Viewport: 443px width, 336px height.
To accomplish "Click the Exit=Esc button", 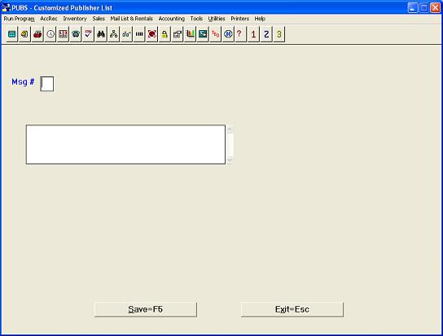I will click(x=292, y=309).
